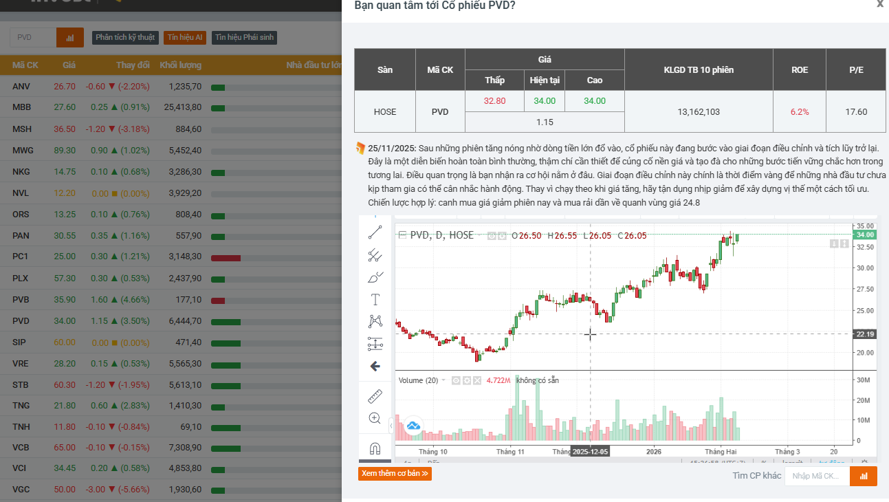
Task: Select the long position forecasting tool
Action: click(375, 344)
